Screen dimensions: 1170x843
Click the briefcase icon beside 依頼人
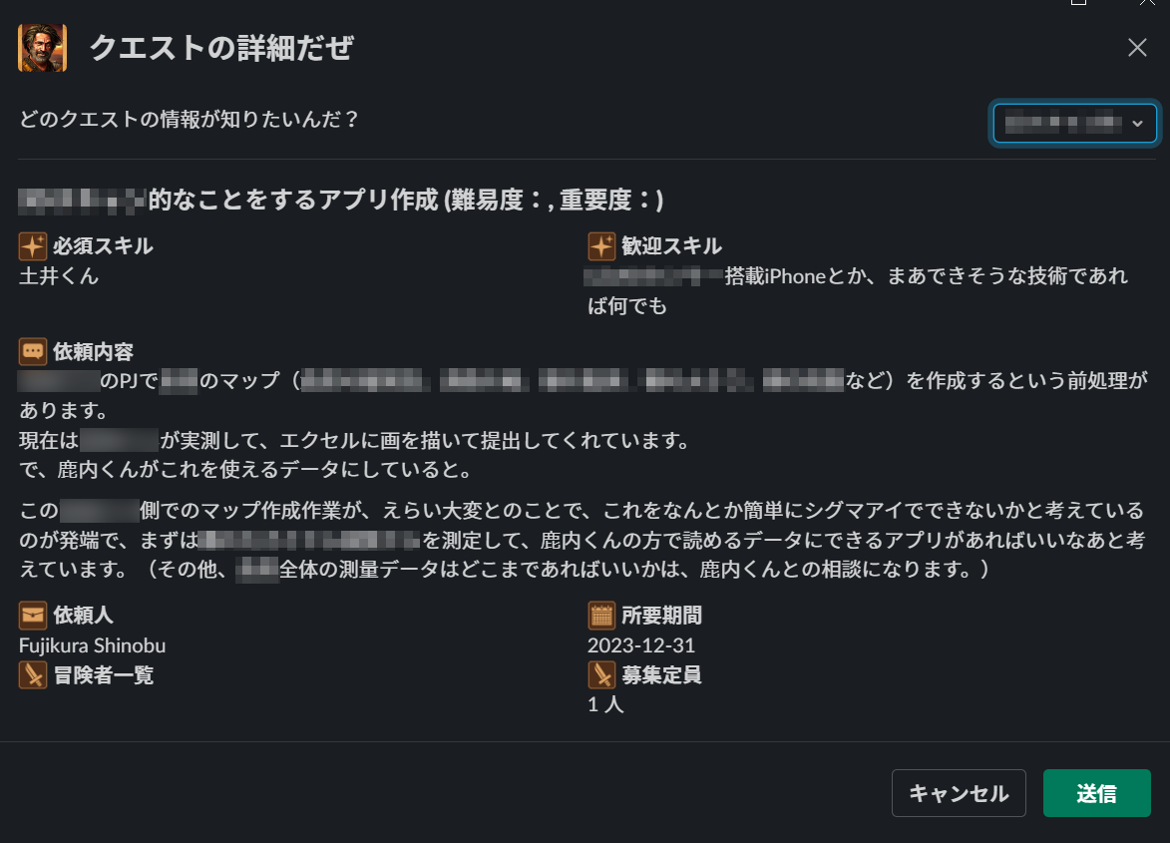pos(33,616)
